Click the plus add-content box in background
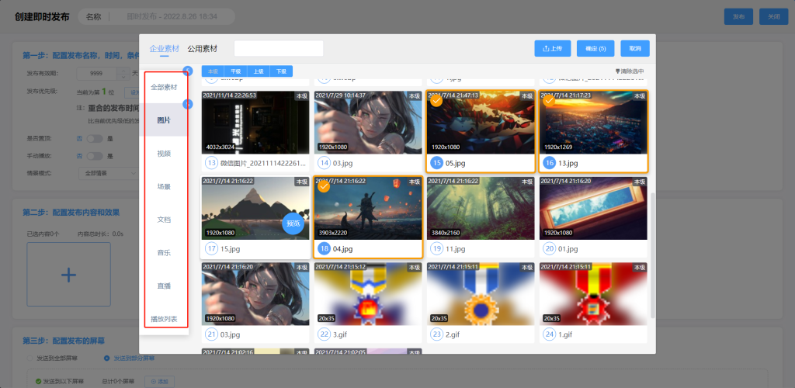795x388 pixels. [68, 274]
